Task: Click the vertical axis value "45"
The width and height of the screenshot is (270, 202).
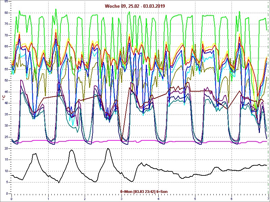Action: pyautogui.click(x=6, y=92)
